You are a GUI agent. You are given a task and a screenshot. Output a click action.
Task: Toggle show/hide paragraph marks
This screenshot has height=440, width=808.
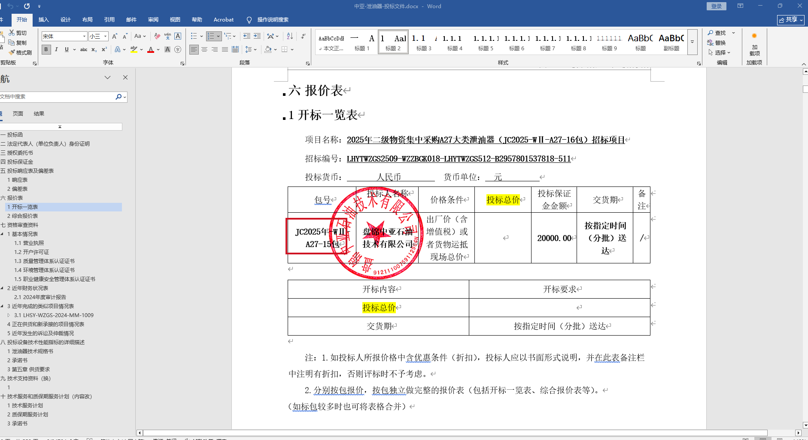(x=303, y=37)
